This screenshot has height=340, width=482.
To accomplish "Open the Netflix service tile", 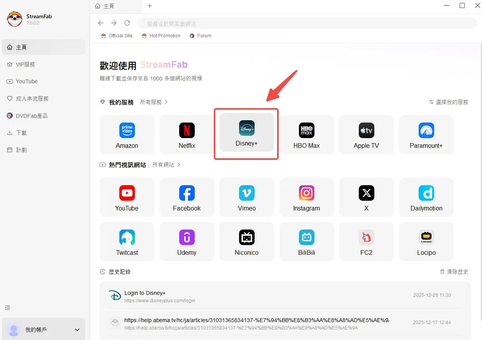I will pyautogui.click(x=187, y=135).
